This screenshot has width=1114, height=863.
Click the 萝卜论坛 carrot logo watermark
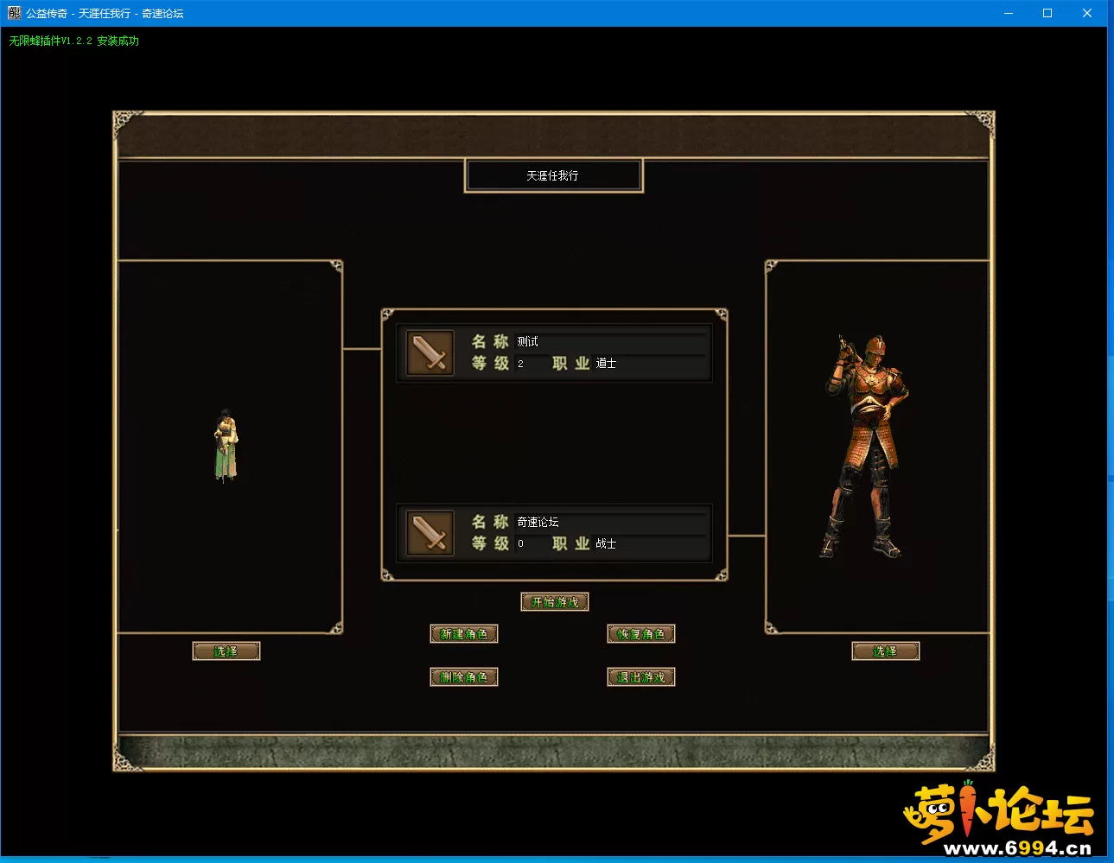998,816
